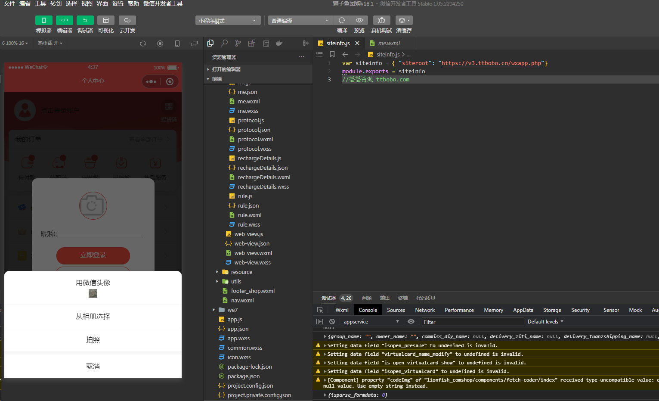This screenshot has width=659, height=401.
Task: Open the wxapp.php URL link in code
Action: (x=492, y=63)
